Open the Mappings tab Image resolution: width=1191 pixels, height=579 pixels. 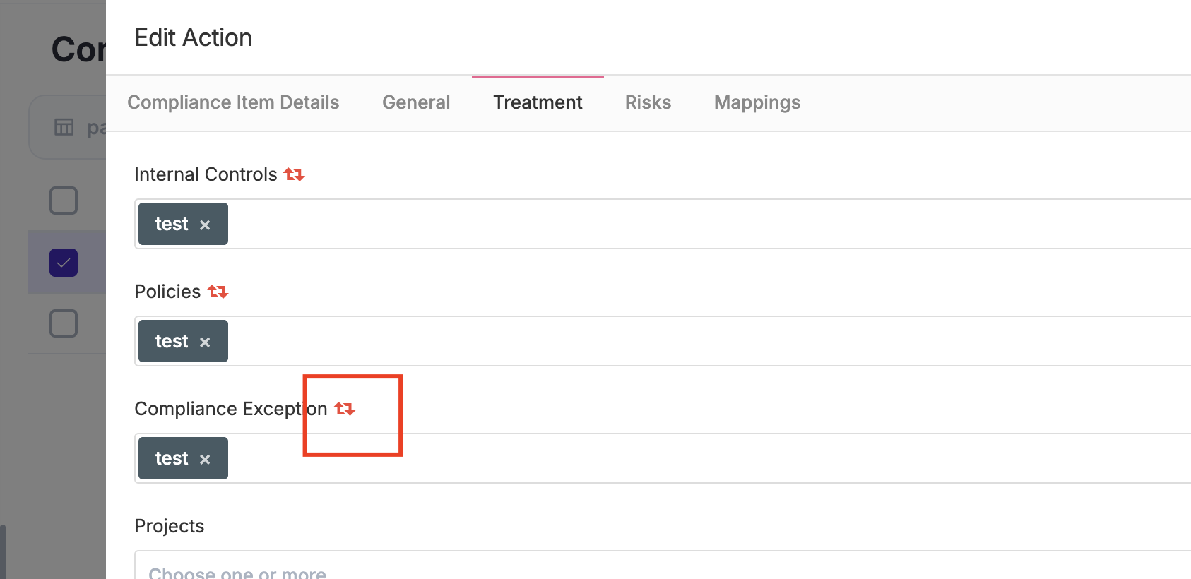(757, 102)
